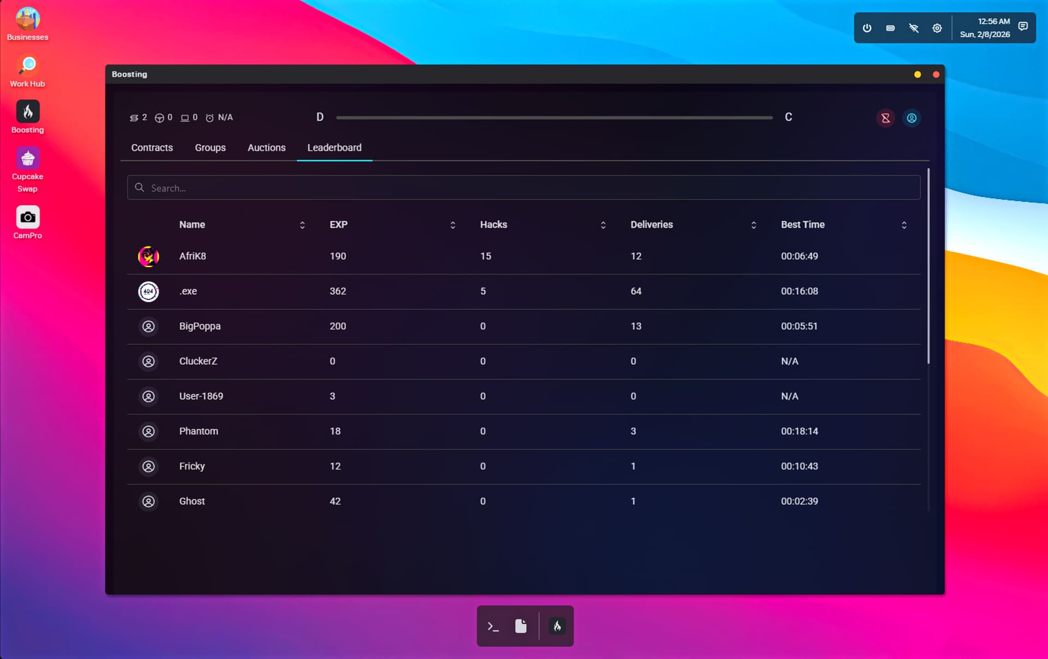This screenshot has width=1048, height=659.
Task: Click the BigPoppa player name
Action: tap(200, 326)
